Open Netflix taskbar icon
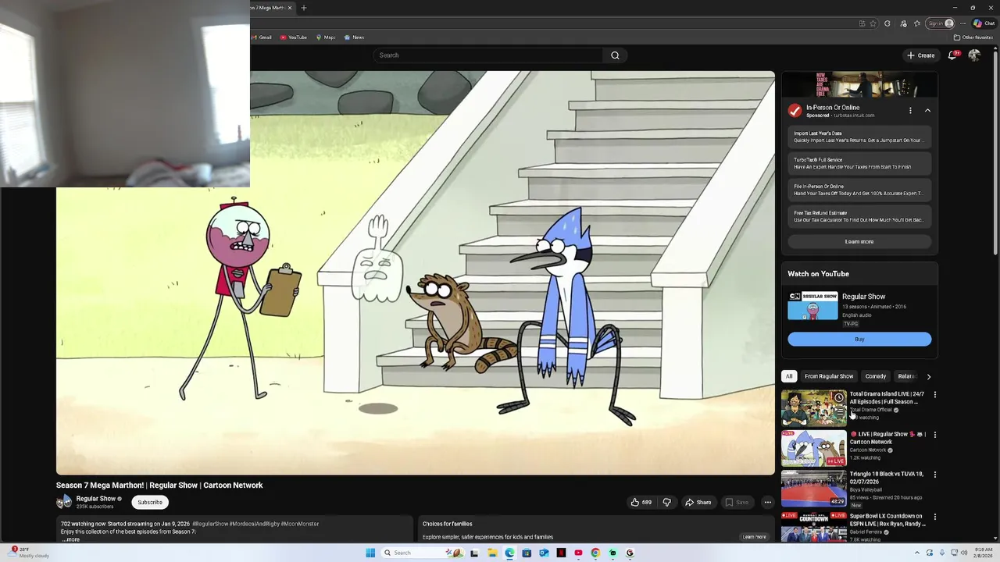This screenshot has width=1000, height=562. (561, 553)
